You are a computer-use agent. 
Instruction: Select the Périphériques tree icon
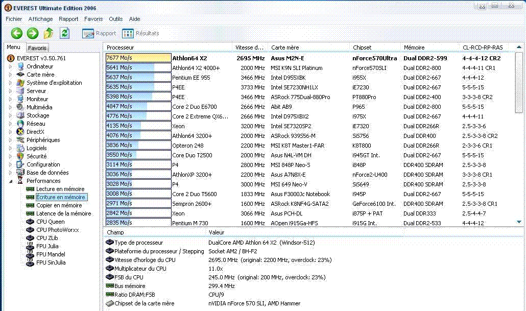tap(20, 140)
